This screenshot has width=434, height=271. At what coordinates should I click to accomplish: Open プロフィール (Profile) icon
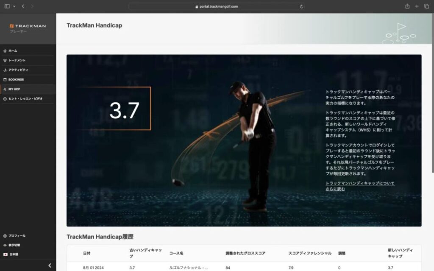point(5,236)
